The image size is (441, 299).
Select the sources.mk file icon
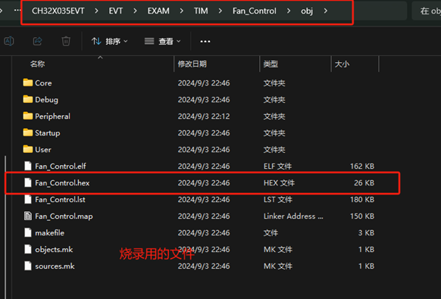(x=28, y=266)
